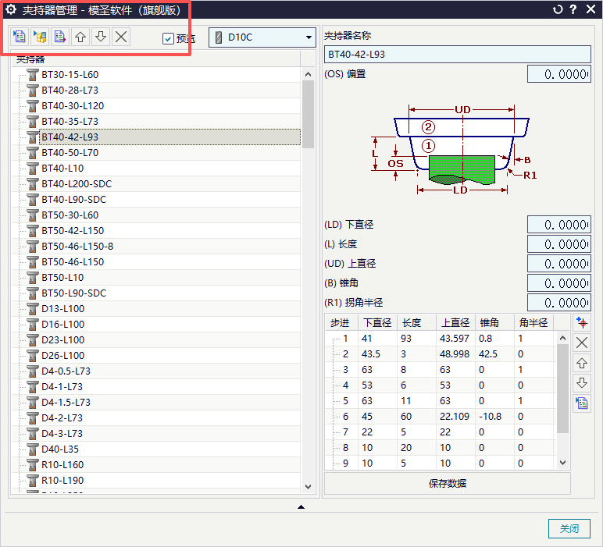Click the import from library cube icon
The height and width of the screenshot is (547, 603).
(40, 37)
